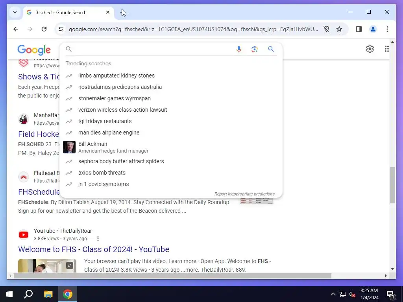Open the Chrome side panel
Viewport: 403px width, 302px height.
(359, 29)
